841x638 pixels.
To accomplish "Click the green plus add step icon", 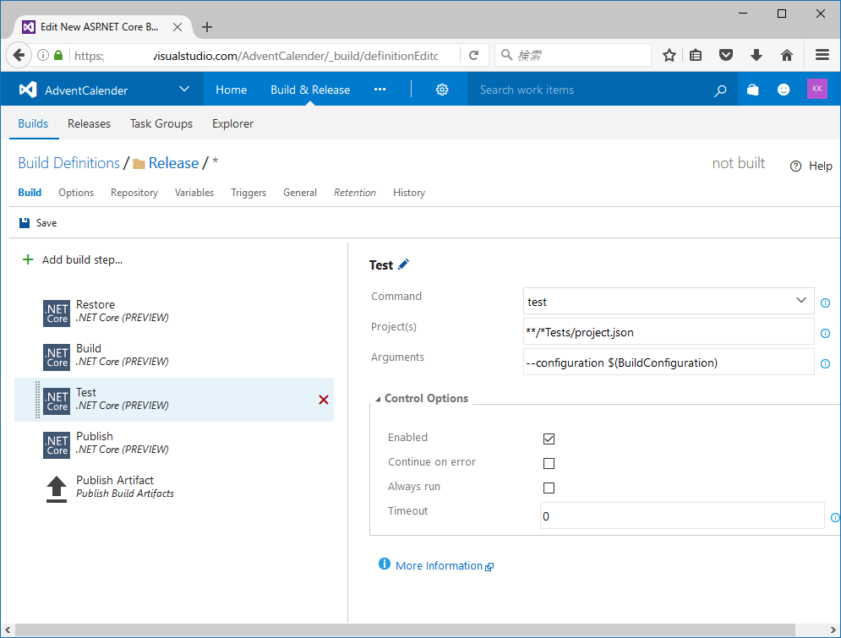I will pos(27,260).
